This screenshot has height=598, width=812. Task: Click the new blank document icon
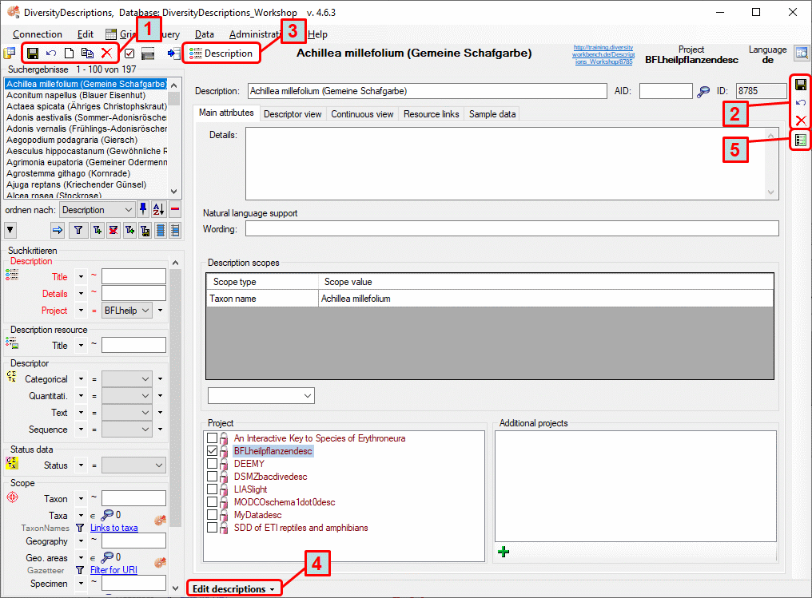point(70,53)
